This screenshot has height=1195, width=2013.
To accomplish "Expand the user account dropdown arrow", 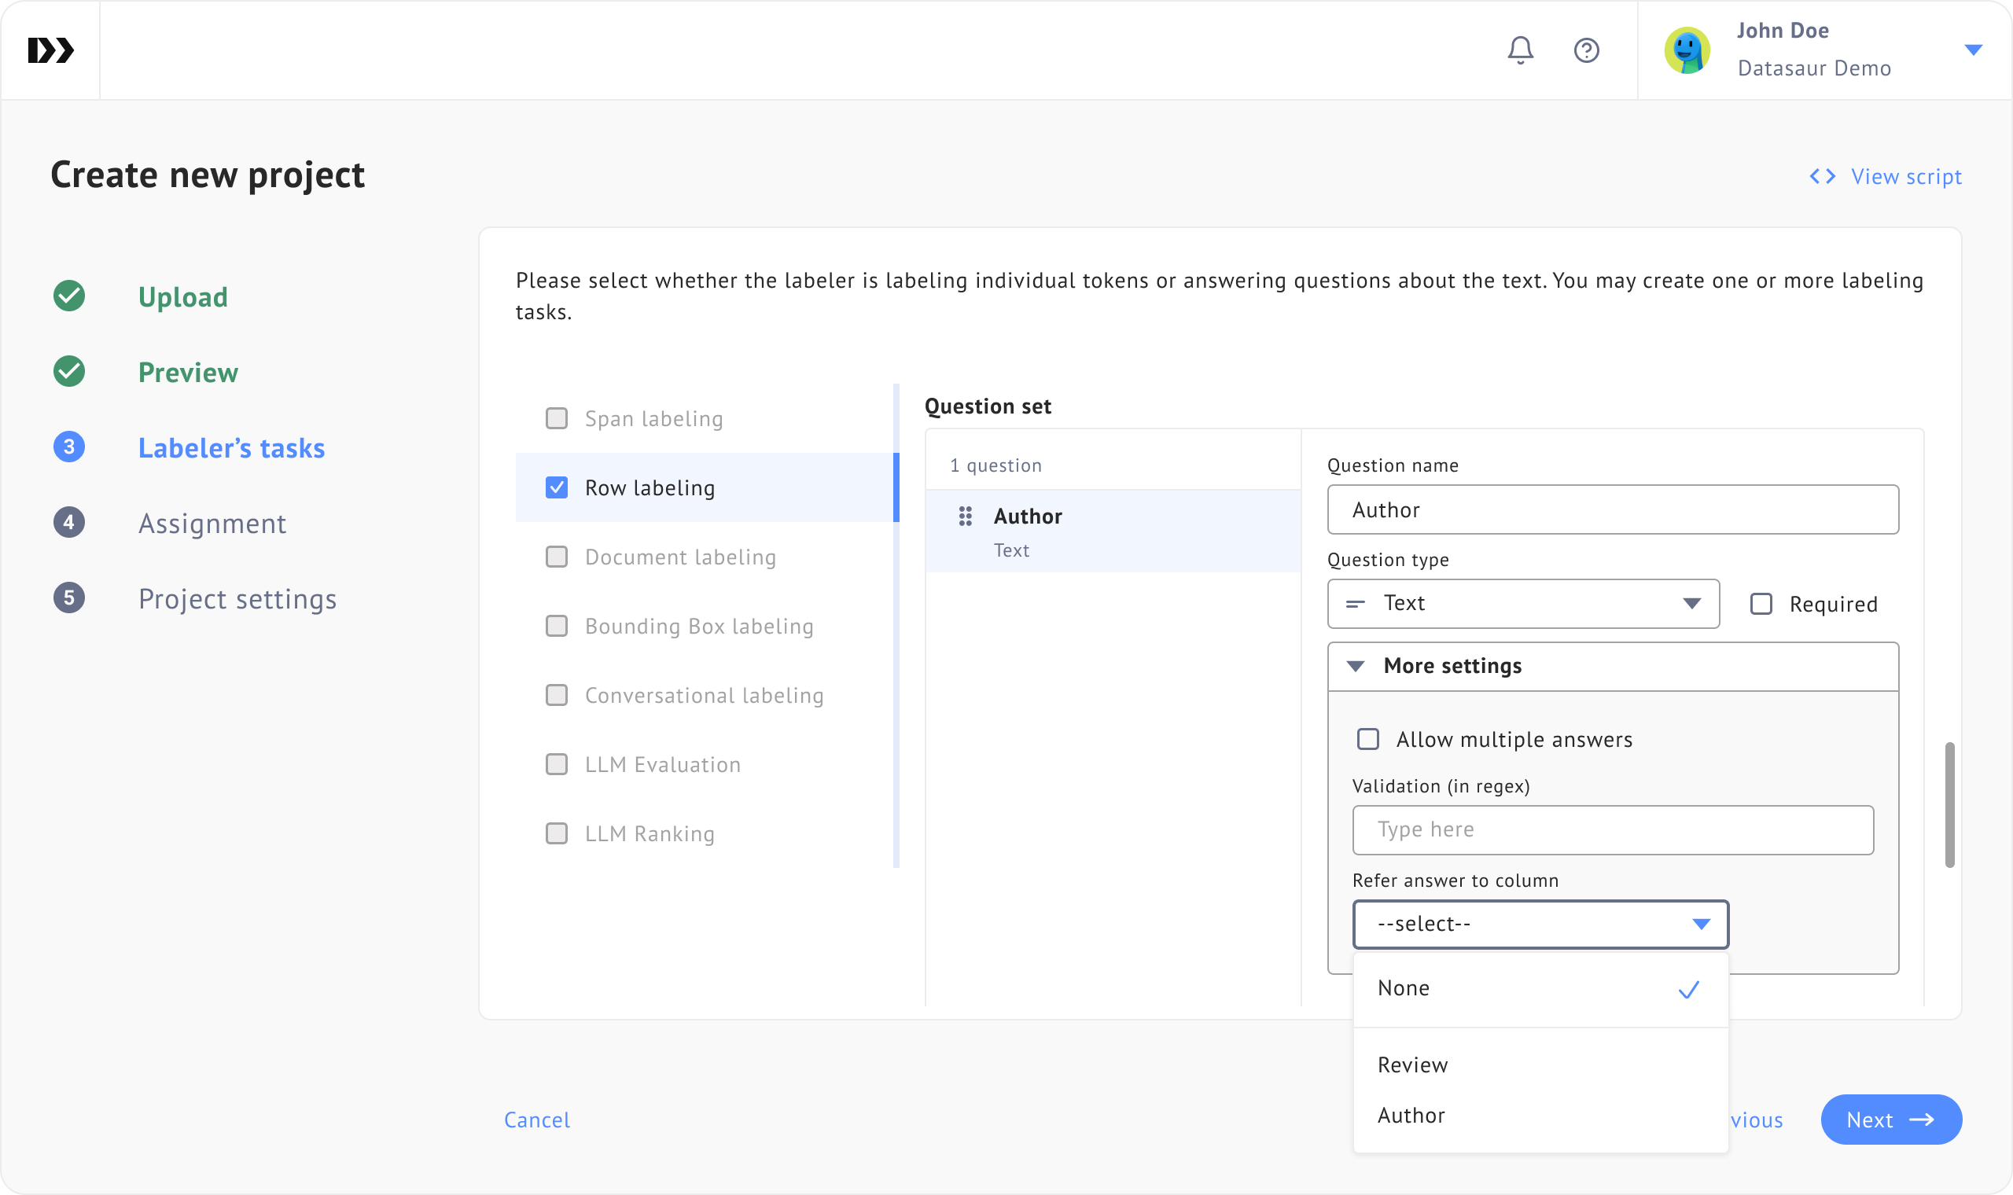I will (1973, 50).
